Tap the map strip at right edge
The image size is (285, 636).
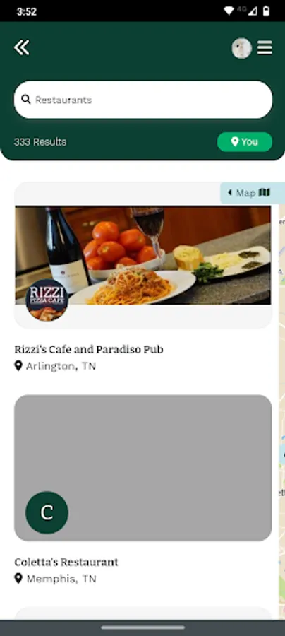pos(281,412)
